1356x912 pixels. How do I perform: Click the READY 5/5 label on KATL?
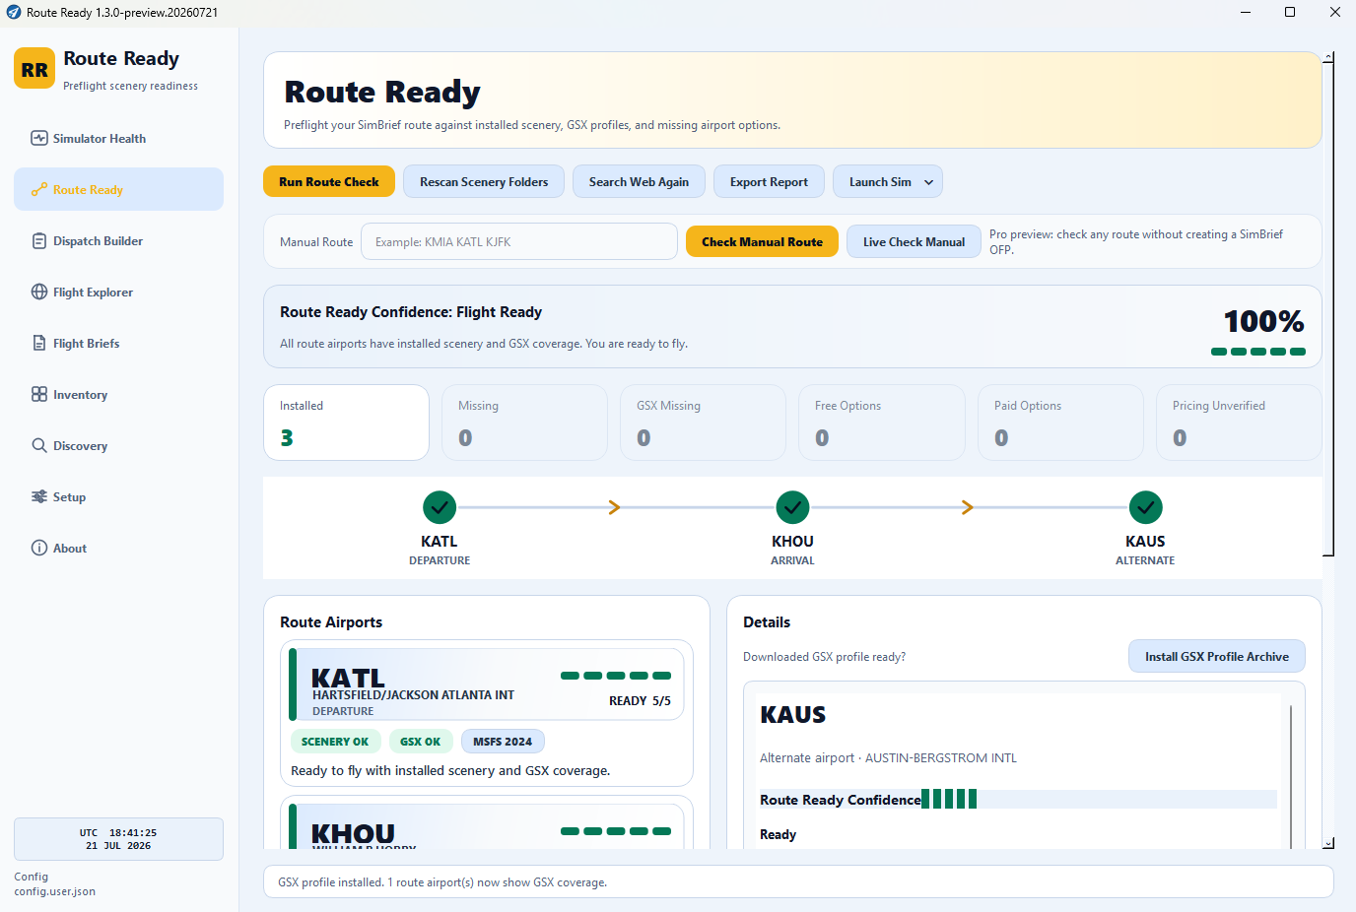tap(640, 701)
